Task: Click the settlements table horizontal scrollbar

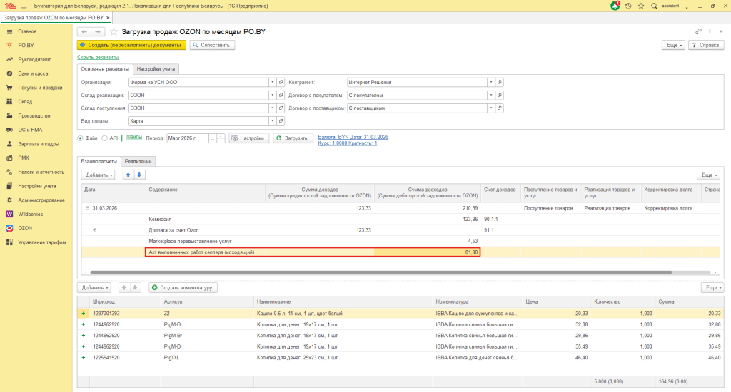Action: coord(380,272)
